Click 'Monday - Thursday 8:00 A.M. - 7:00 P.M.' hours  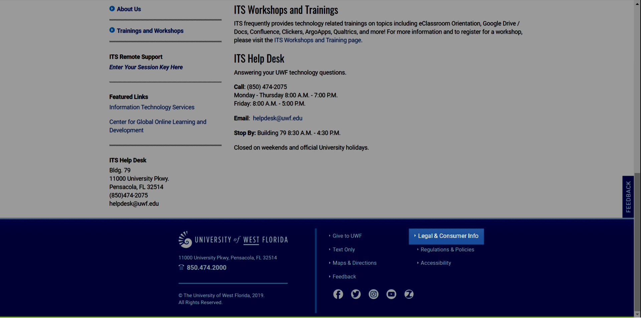click(x=286, y=95)
